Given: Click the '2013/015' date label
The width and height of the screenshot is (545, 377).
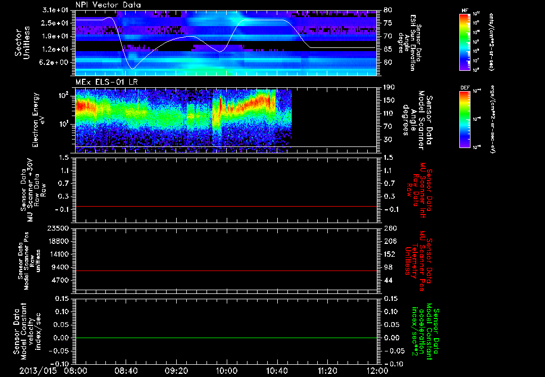Looking at the screenshot, I should click(38, 371).
